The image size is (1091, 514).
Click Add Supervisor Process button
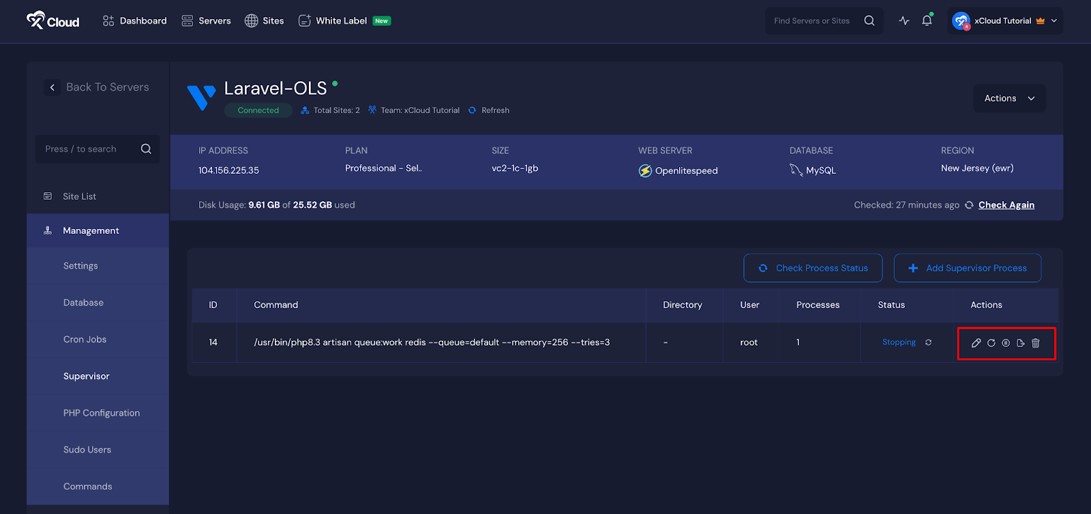tap(967, 268)
